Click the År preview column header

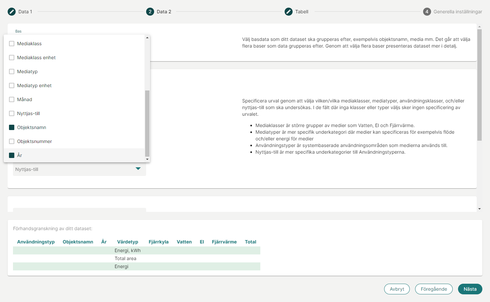[x=104, y=242]
